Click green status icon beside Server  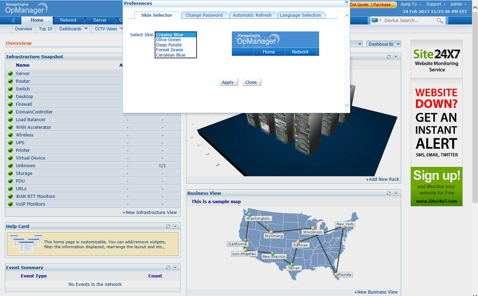[x=10, y=74]
